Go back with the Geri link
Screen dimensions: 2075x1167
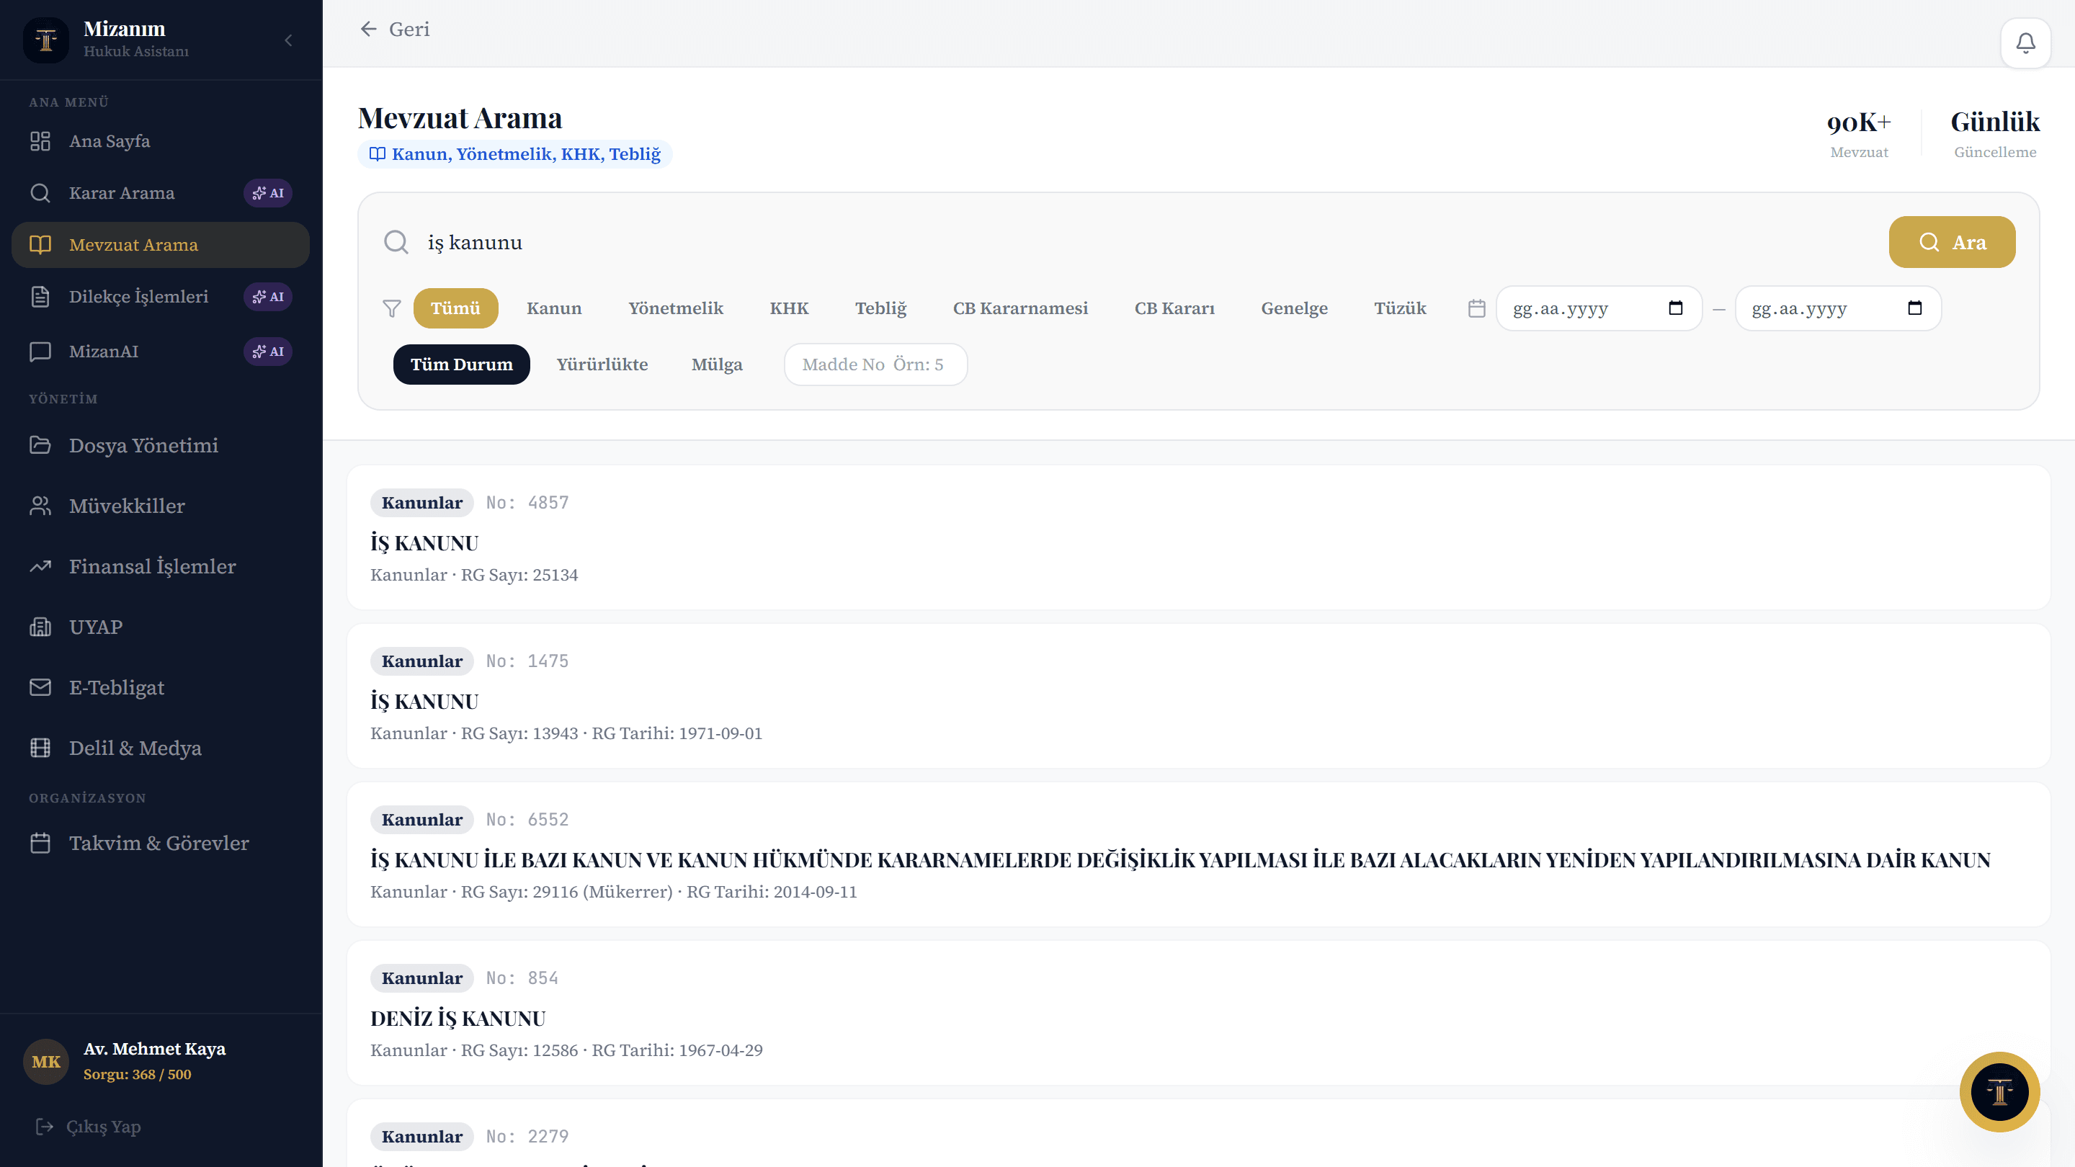(395, 29)
